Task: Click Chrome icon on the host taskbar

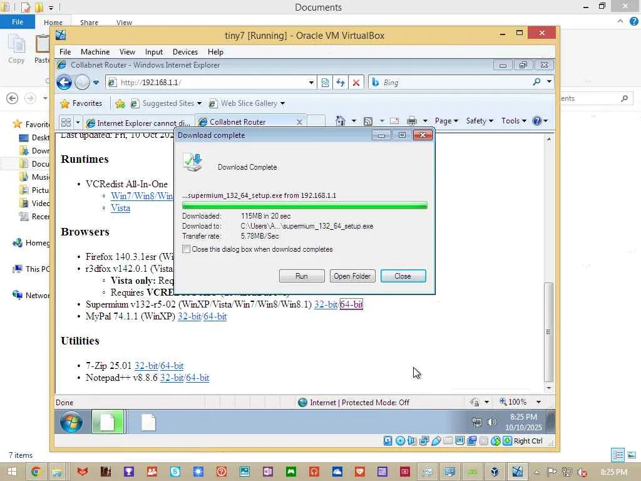Action: pos(36,472)
